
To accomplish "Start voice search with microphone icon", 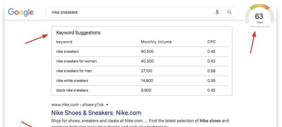I will point(217,12).
